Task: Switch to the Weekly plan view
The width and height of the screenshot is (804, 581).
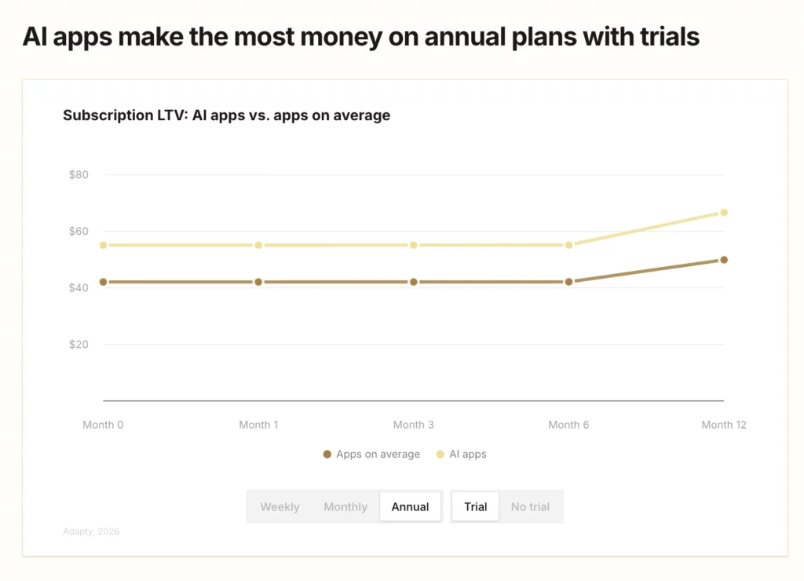Action: (x=280, y=506)
